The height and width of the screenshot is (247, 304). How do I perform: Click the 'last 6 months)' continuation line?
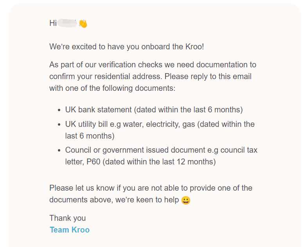click(90, 136)
